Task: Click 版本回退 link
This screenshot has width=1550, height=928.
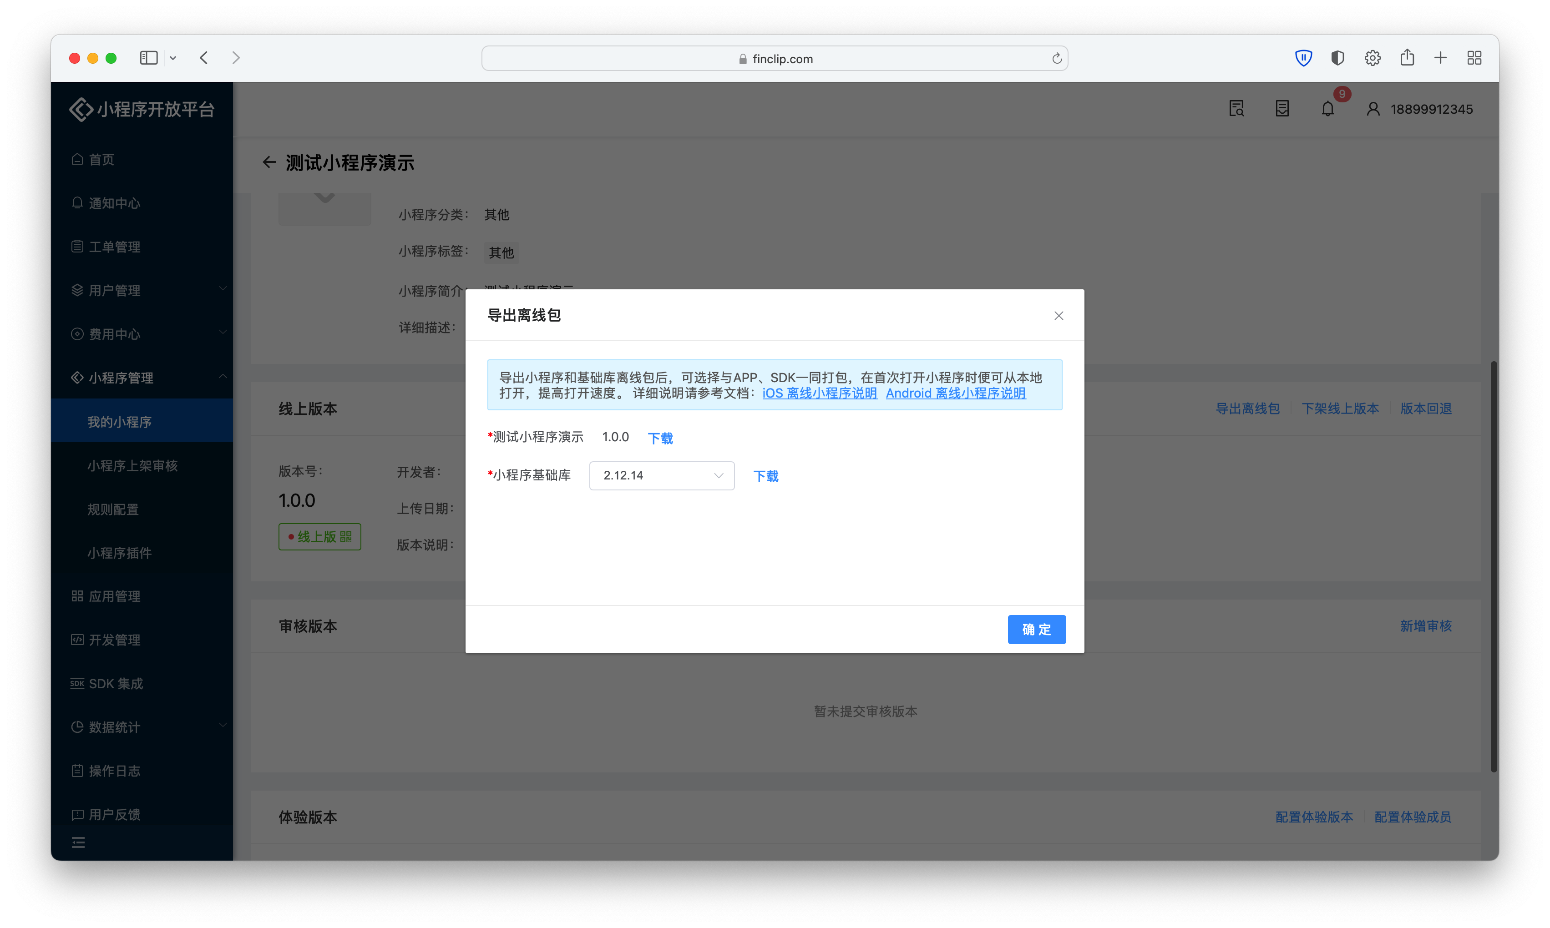Action: coord(1425,409)
